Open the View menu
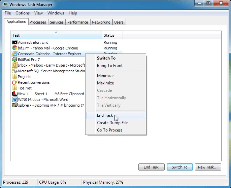Viewport: 231px width, 188px height. click(38, 13)
